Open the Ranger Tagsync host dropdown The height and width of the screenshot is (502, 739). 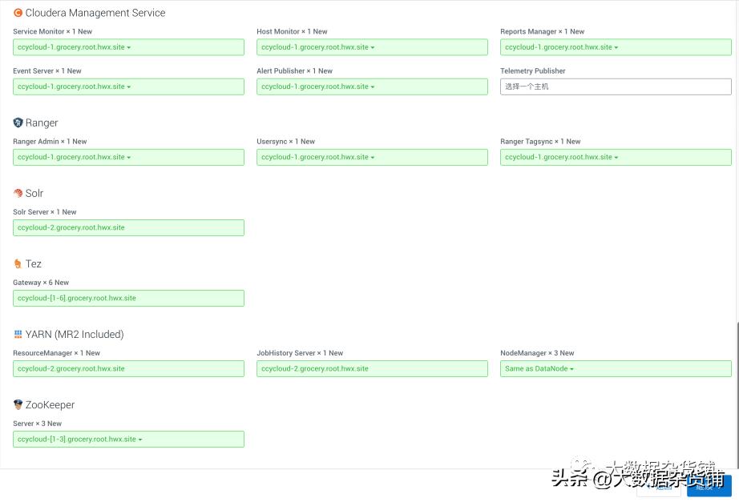[616, 157]
